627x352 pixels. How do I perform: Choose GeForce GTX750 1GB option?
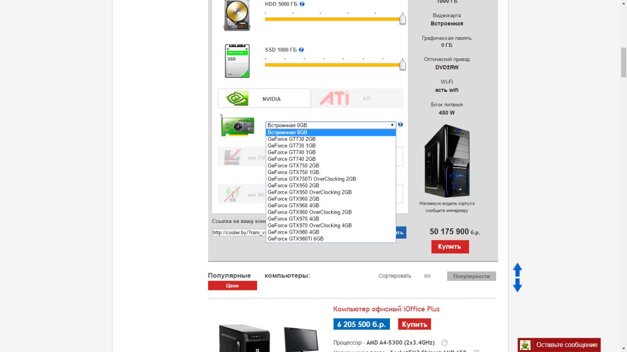coord(331,172)
